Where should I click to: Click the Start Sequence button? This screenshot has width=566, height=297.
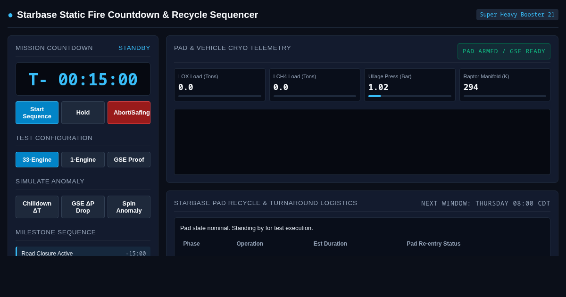tap(37, 113)
